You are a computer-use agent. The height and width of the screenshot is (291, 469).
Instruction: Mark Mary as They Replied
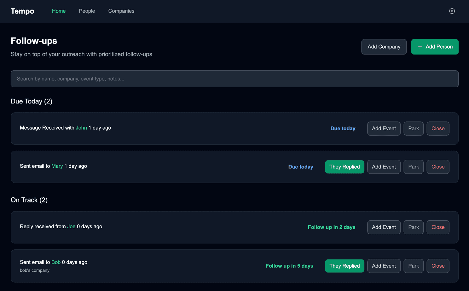tap(344, 167)
